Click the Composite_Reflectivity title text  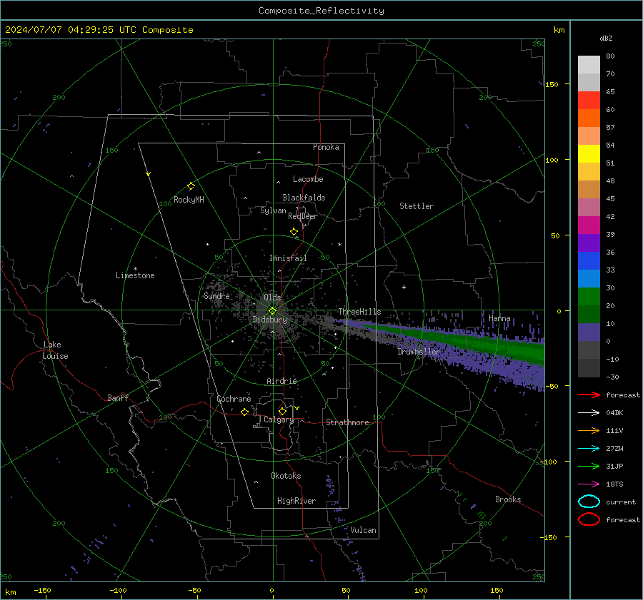pyautogui.click(x=321, y=11)
